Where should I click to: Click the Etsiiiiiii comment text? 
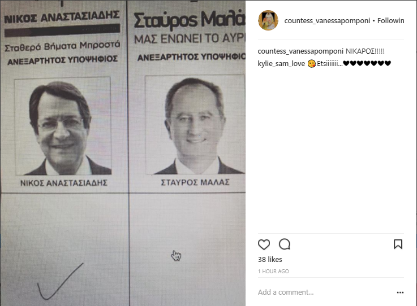(x=330, y=64)
